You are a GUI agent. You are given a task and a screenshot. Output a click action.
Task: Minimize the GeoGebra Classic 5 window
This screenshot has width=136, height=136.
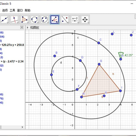[132, 4]
